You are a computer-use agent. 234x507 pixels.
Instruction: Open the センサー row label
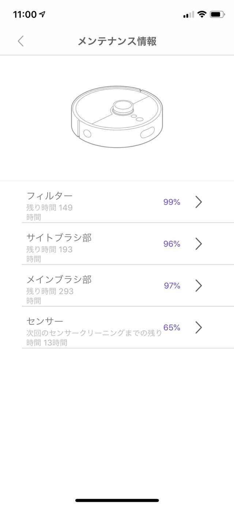click(x=45, y=321)
